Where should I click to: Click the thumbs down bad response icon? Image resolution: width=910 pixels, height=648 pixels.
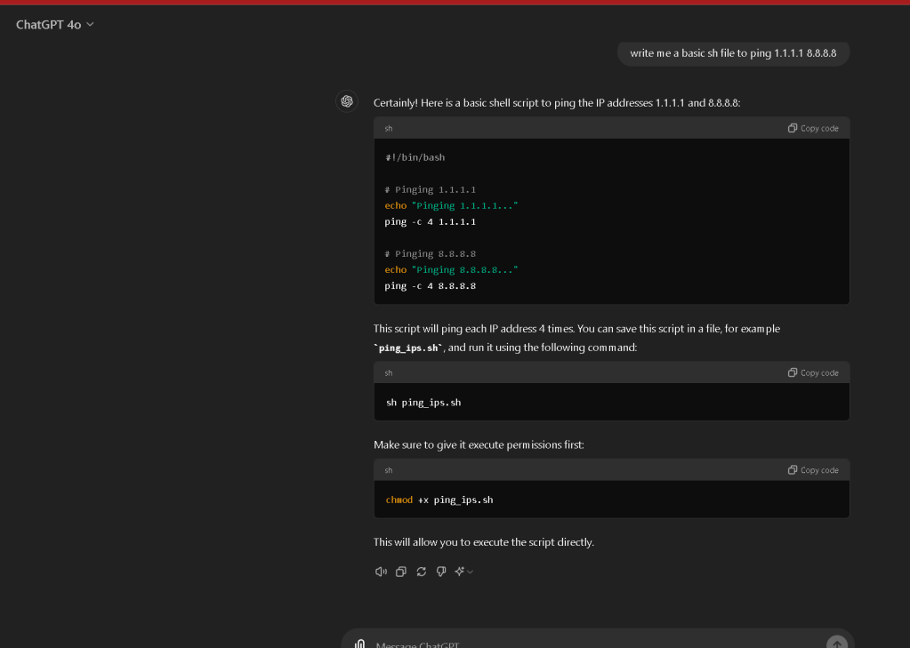pyautogui.click(x=441, y=572)
